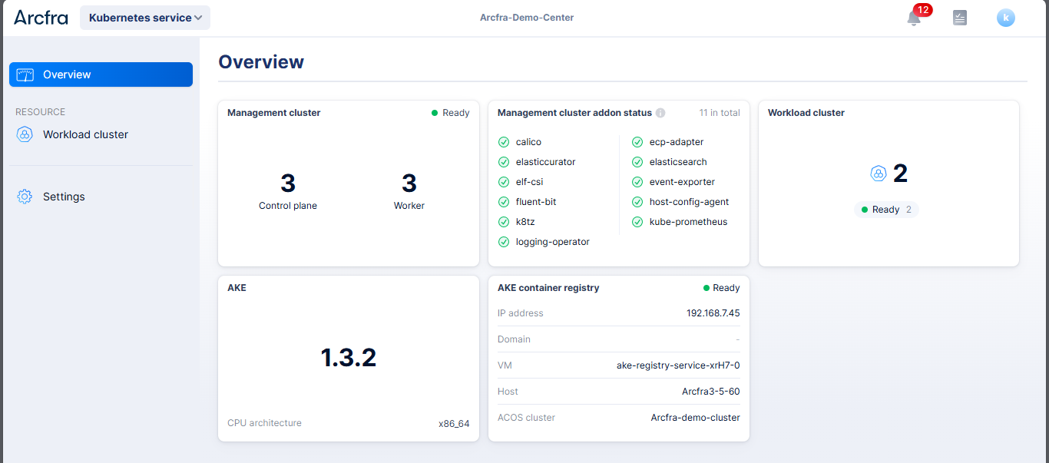Click the Settings gear icon in sidebar
This screenshot has height=463, width=1049.
coord(25,197)
